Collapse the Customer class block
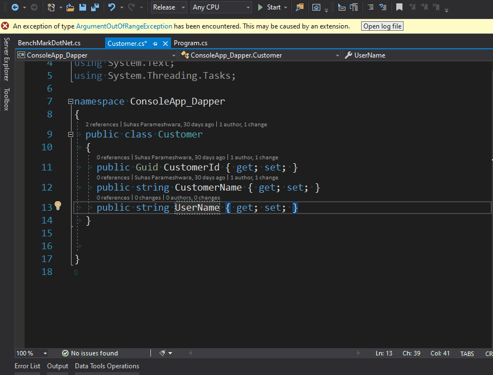This screenshot has width=493, height=375. point(70,135)
